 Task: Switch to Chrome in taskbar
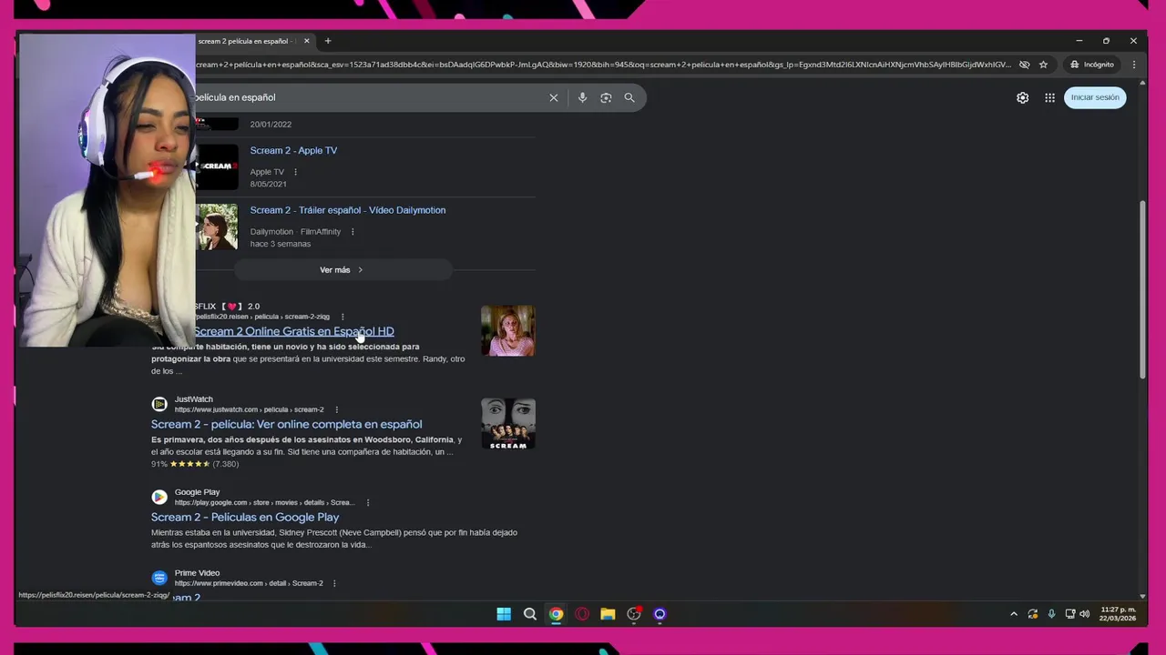[x=556, y=614]
